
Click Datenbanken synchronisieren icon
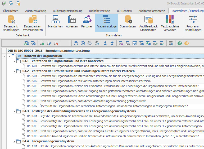(x=33, y=23)
